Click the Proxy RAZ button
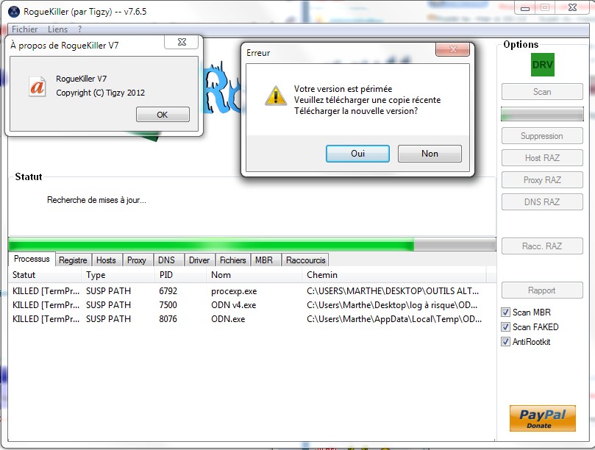Image resolution: width=595 pixels, height=450 pixels. click(x=542, y=180)
